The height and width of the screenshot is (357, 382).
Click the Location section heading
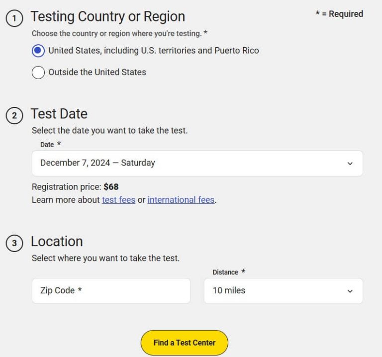(57, 241)
